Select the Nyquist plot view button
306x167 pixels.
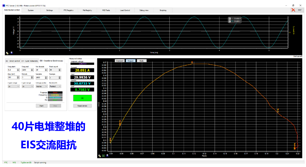[x=130, y=61]
